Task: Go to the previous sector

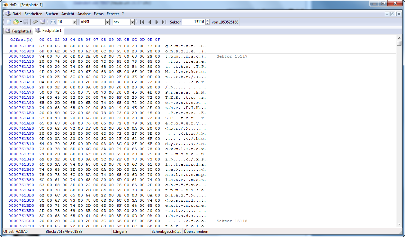Action: [149, 22]
